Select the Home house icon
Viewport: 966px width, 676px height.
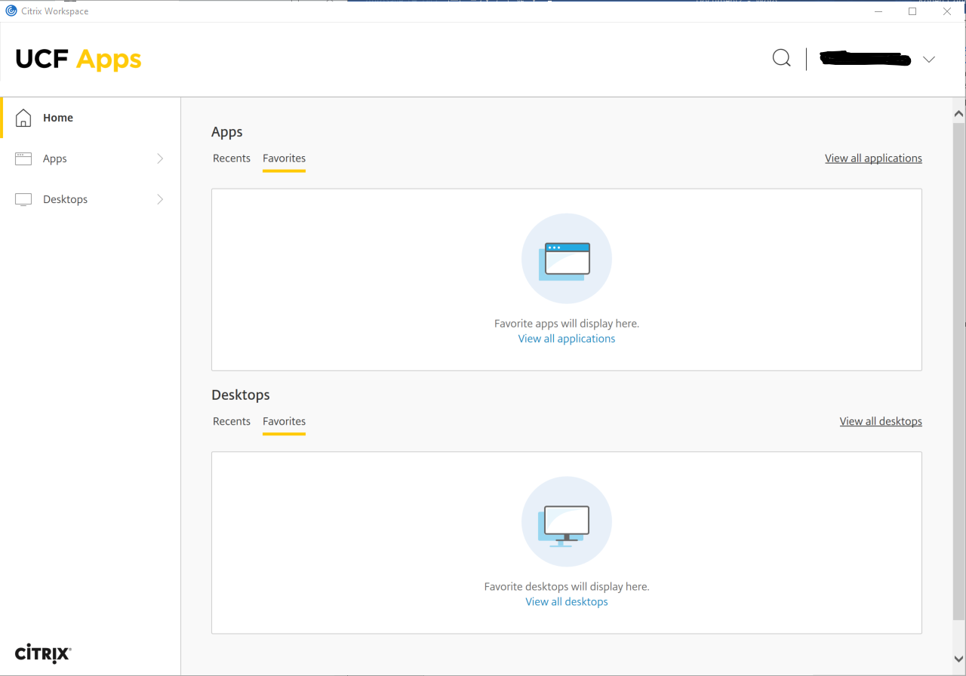coord(23,118)
